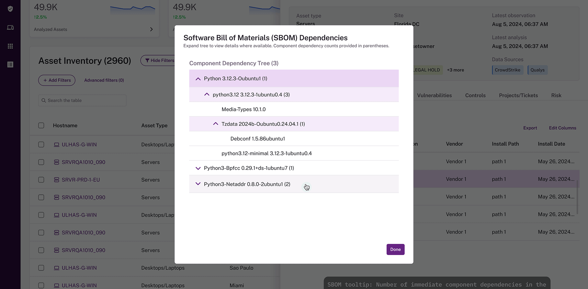This screenshot has height=289, width=588.
Task: Click the +3 more tags link
Action: click(455, 70)
